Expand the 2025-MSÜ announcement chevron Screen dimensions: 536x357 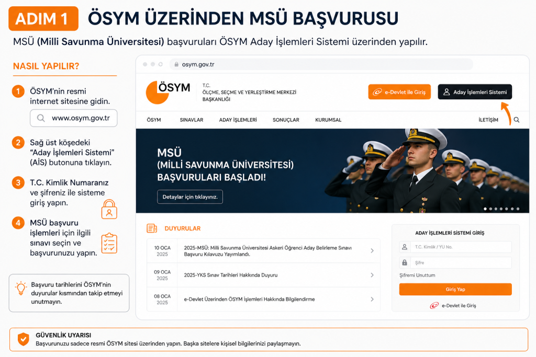click(372, 251)
